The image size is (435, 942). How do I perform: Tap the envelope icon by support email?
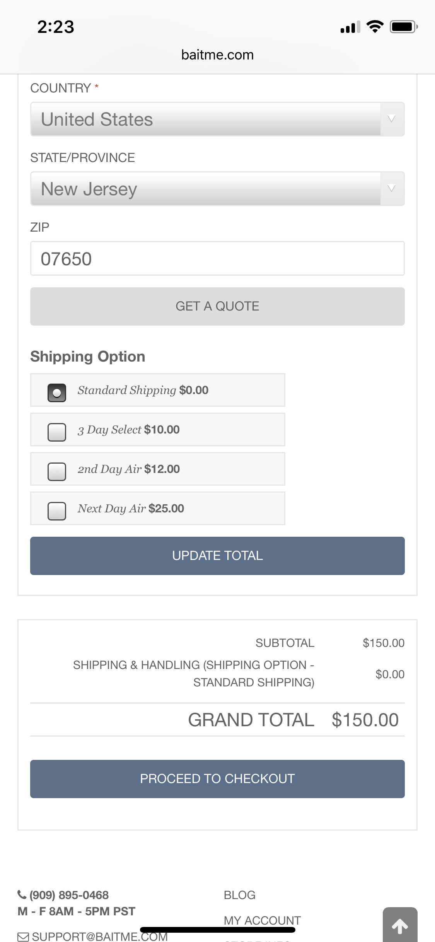click(23, 937)
